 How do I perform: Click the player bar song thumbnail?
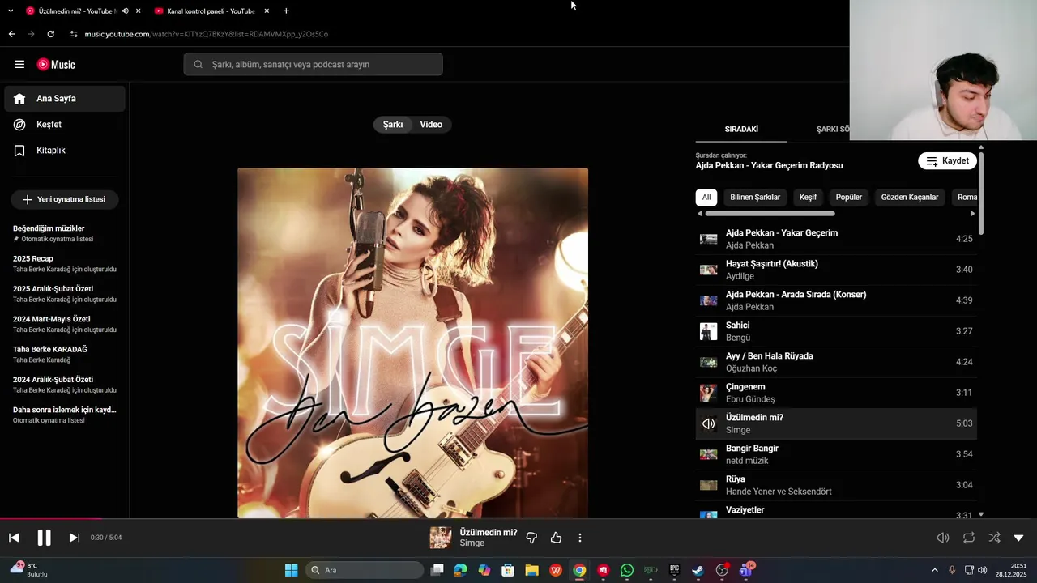441,538
